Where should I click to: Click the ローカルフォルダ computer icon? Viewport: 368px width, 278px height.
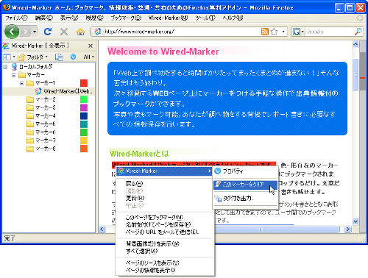[x=14, y=66]
